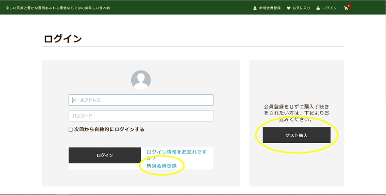Click the red cart item count badge
The image size is (386, 195).
(x=349, y=6)
